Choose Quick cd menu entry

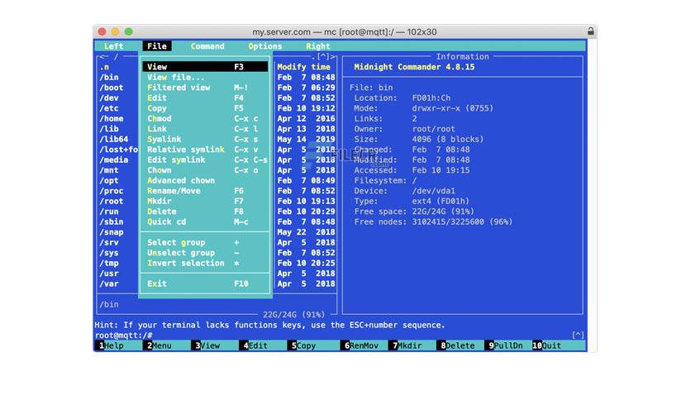(205, 222)
